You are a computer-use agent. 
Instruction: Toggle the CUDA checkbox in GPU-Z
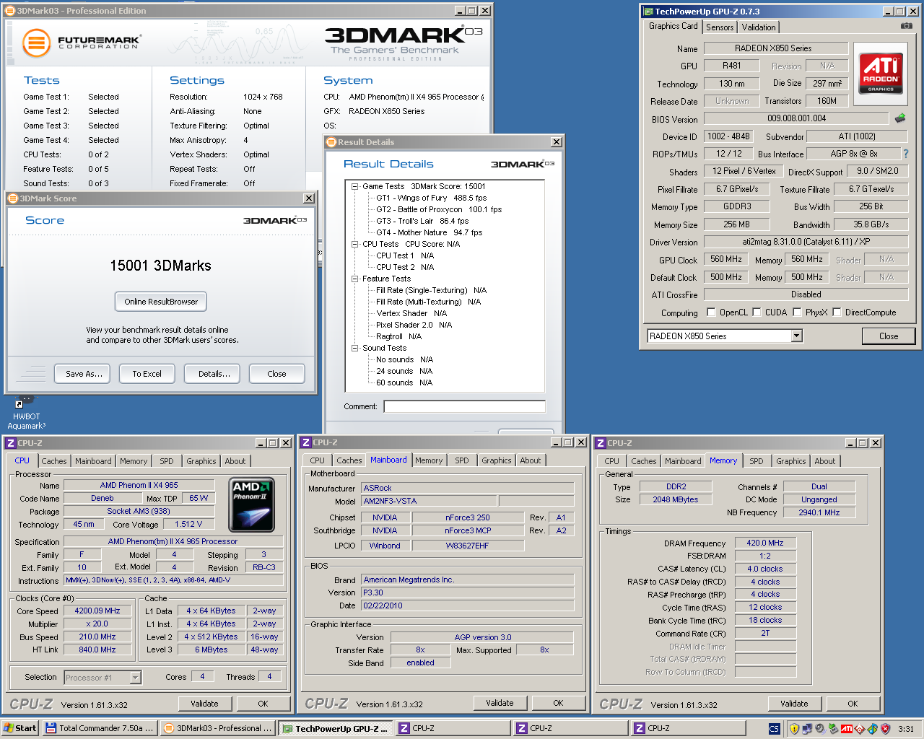click(757, 312)
